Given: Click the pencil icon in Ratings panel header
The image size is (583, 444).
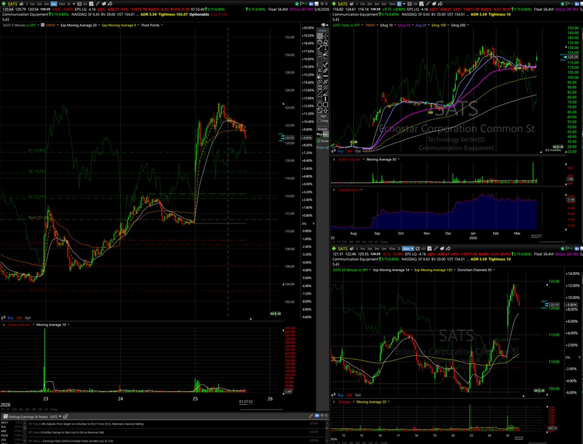Looking at the screenshot, I should pyautogui.click(x=311, y=415).
